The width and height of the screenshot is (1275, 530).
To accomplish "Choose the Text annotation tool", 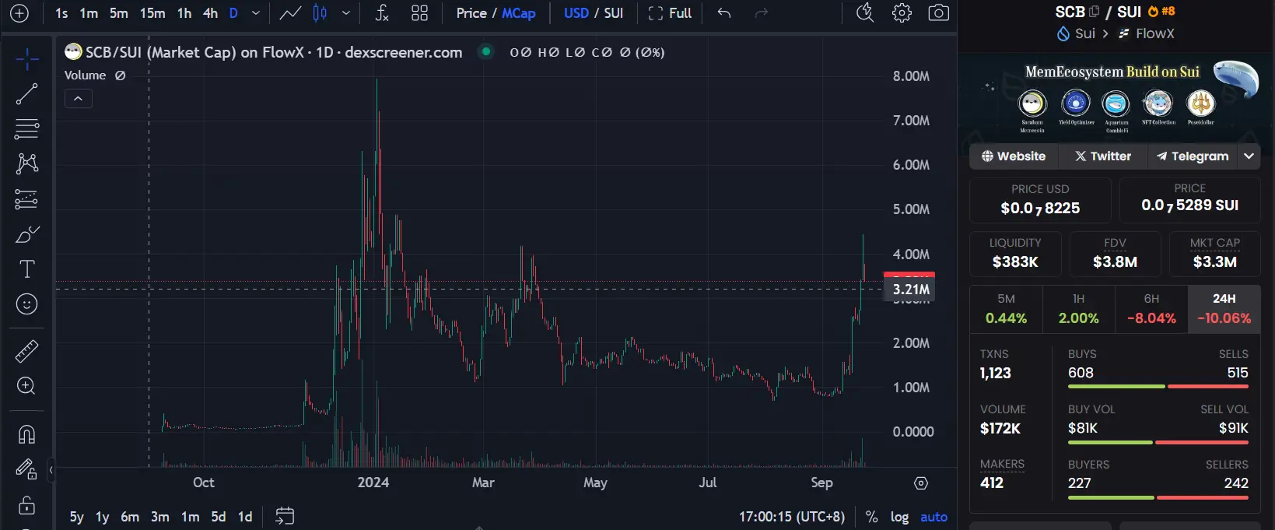I will pyautogui.click(x=26, y=269).
